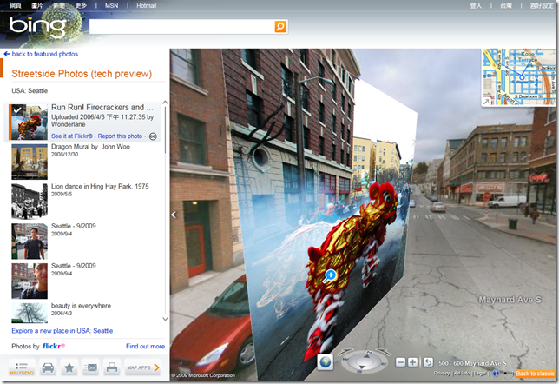Image resolution: width=559 pixels, height=384 pixels.
Task: Click 'Dragon Mural by John Woo' title
Action: (x=90, y=147)
